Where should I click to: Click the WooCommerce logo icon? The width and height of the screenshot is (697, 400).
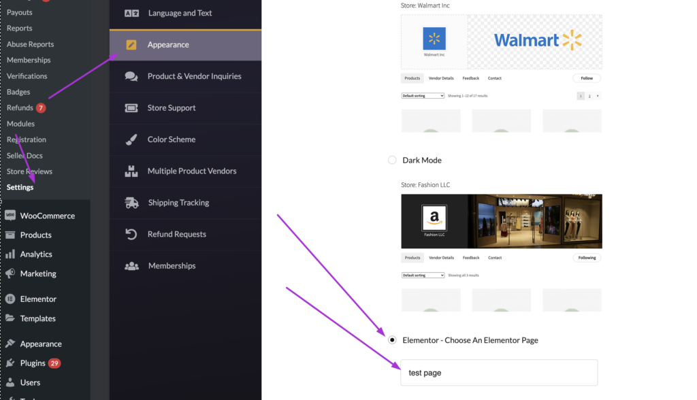point(10,216)
